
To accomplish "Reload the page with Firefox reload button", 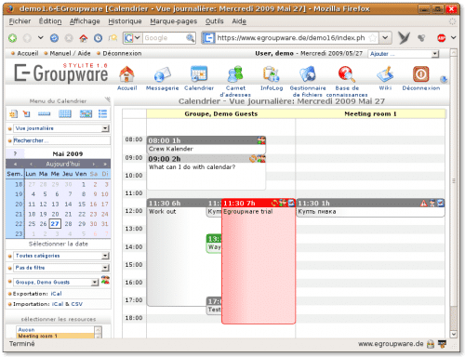I will [54, 38].
